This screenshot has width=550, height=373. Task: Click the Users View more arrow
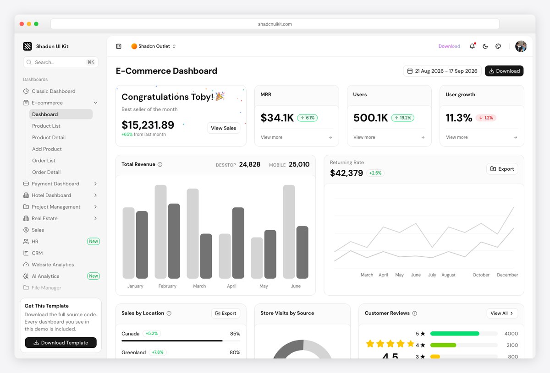[x=423, y=137]
